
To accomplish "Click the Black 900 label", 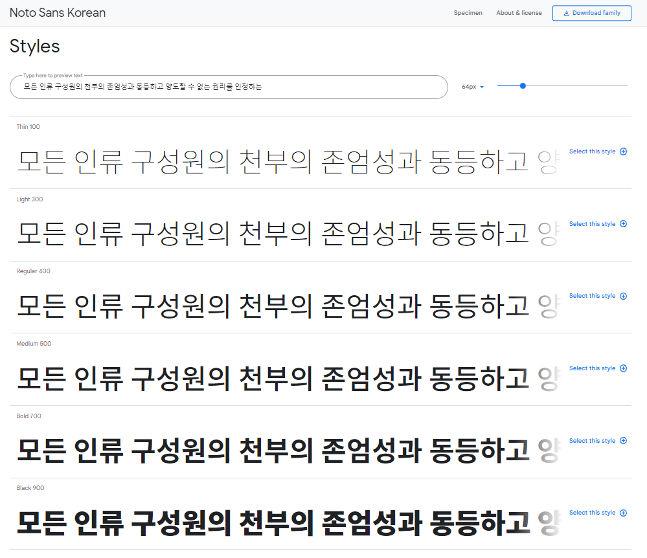I will (30, 488).
